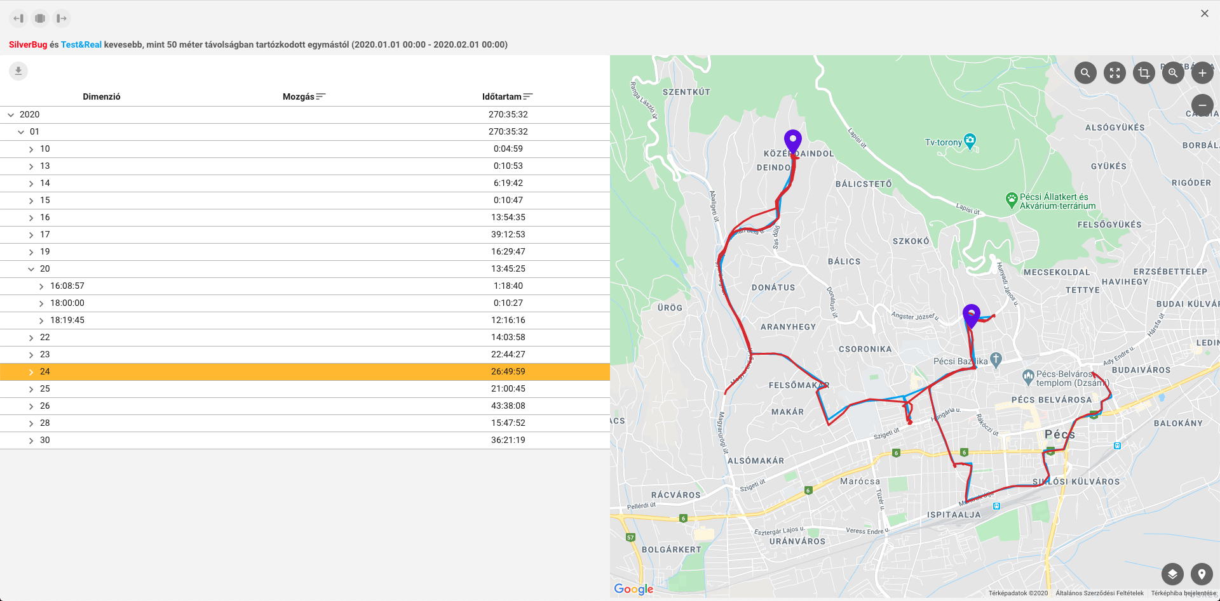This screenshot has width=1220, height=601.
Task: Activate the crop selection tool on map
Action: click(1144, 73)
